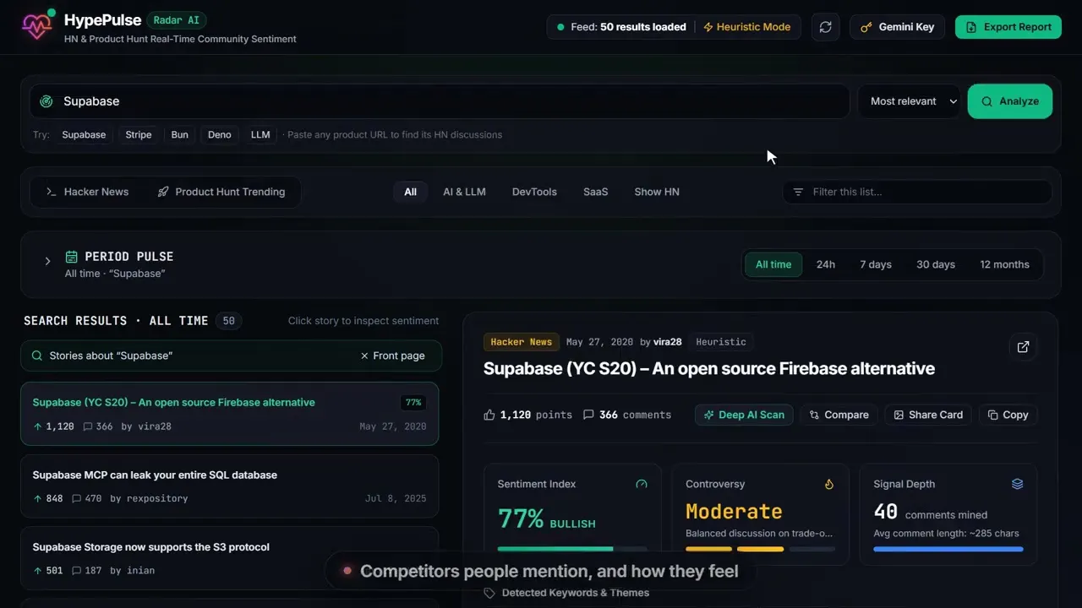
Task: Select the SaaS category tab
Action: pyautogui.click(x=596, y=192)
